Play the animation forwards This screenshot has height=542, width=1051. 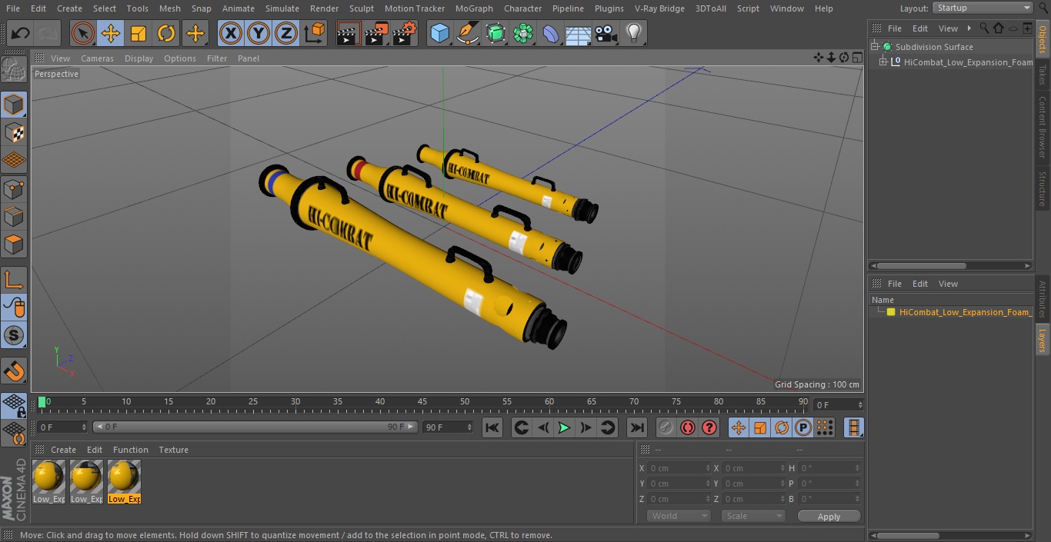click(x=564, y=427)
